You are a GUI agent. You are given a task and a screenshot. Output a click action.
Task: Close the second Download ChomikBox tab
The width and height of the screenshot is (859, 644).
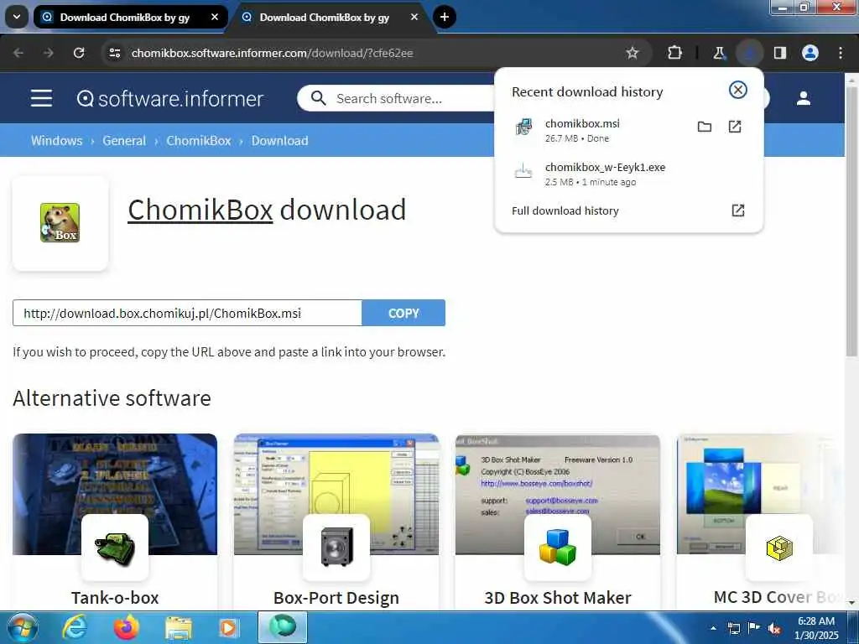coord(414,17)
